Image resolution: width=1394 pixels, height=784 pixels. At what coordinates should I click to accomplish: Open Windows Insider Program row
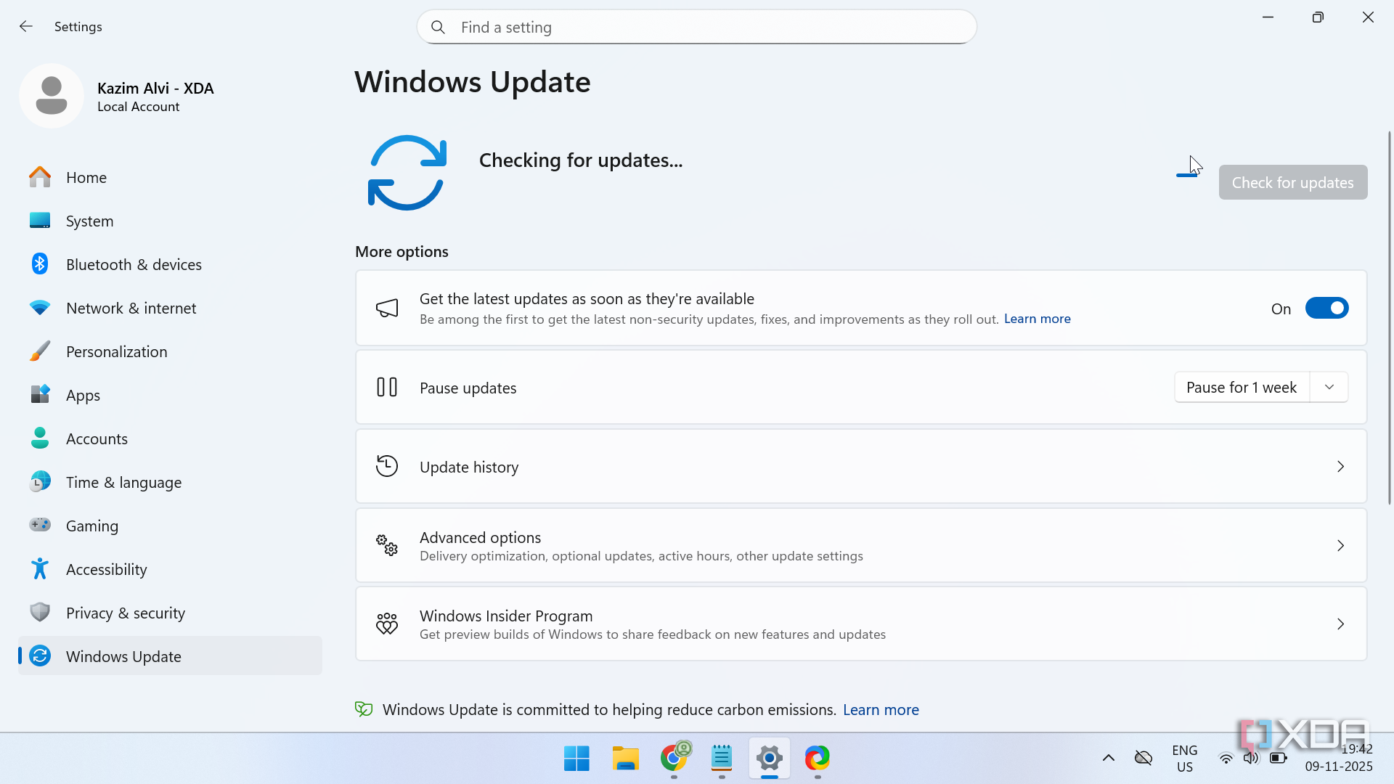(x=860, y=624)
